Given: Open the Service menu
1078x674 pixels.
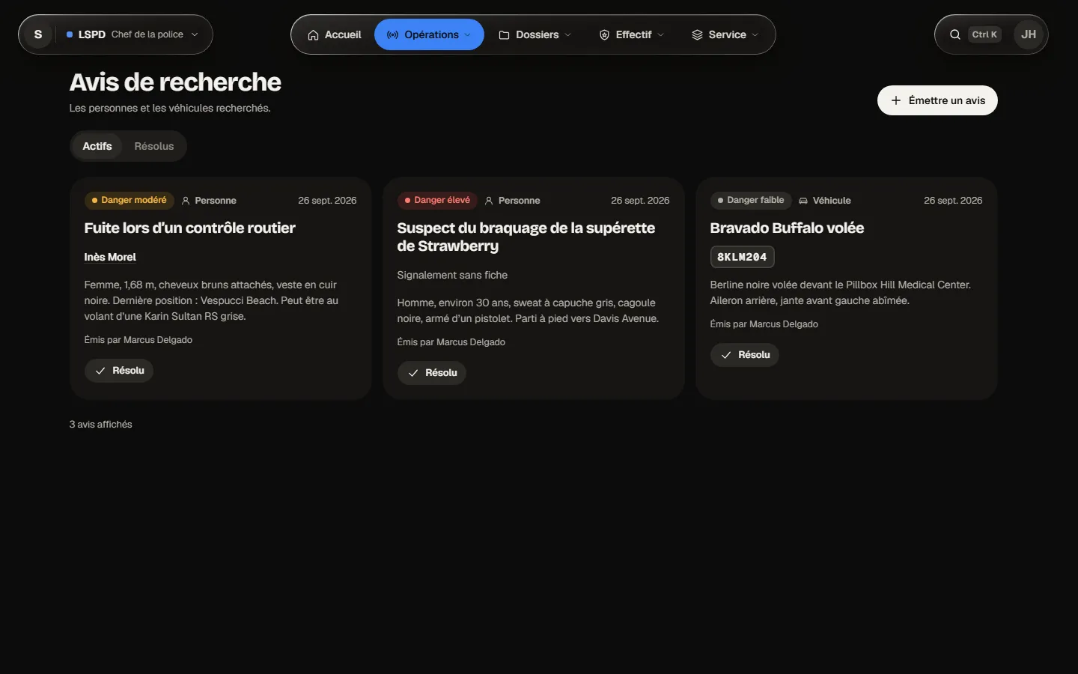Looking at the screenshot, I should (x=725, y=34).
